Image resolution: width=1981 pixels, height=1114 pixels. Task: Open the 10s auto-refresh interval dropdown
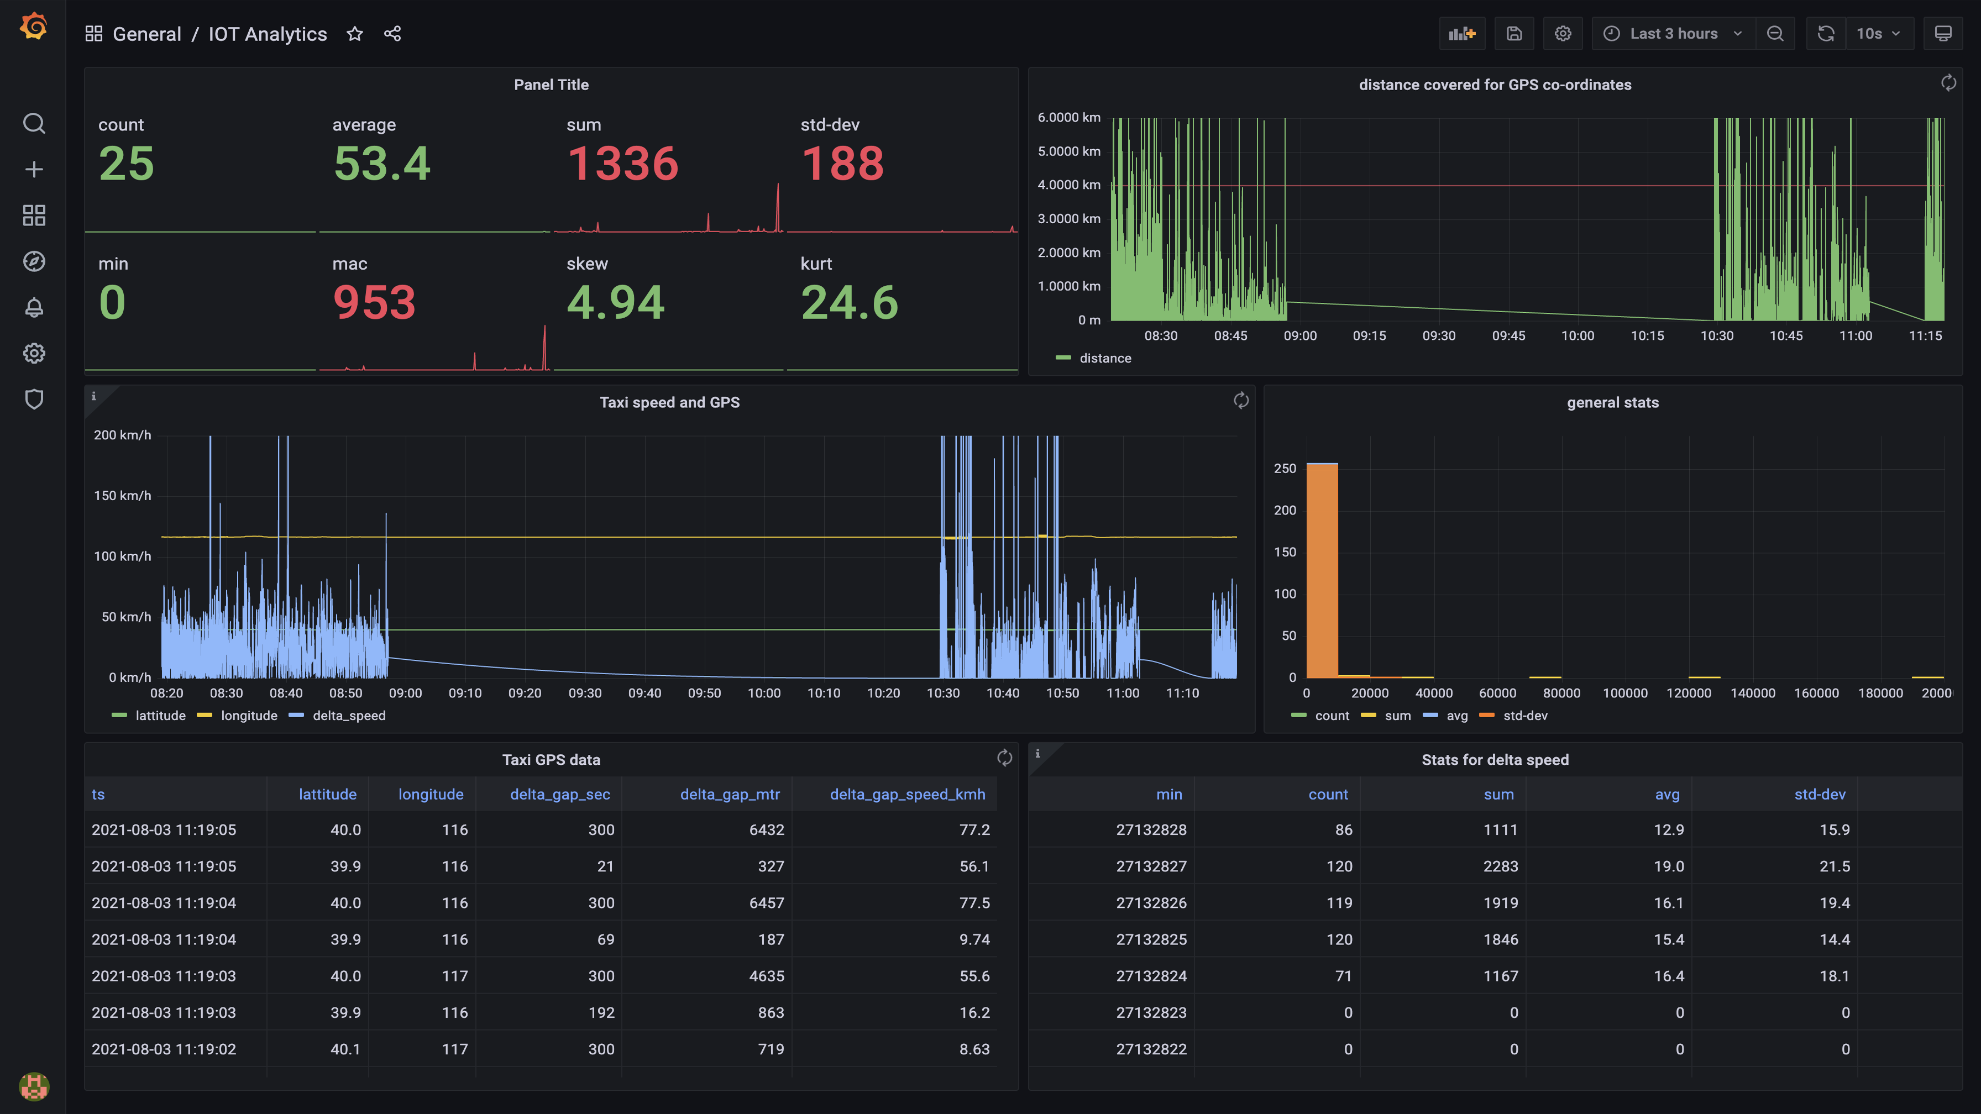(1879, 33)
